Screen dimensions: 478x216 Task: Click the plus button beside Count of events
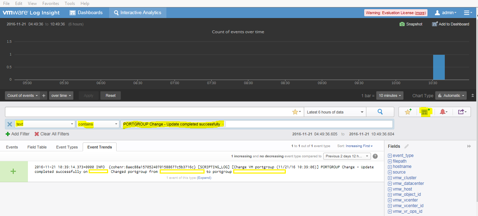point(44,95)
